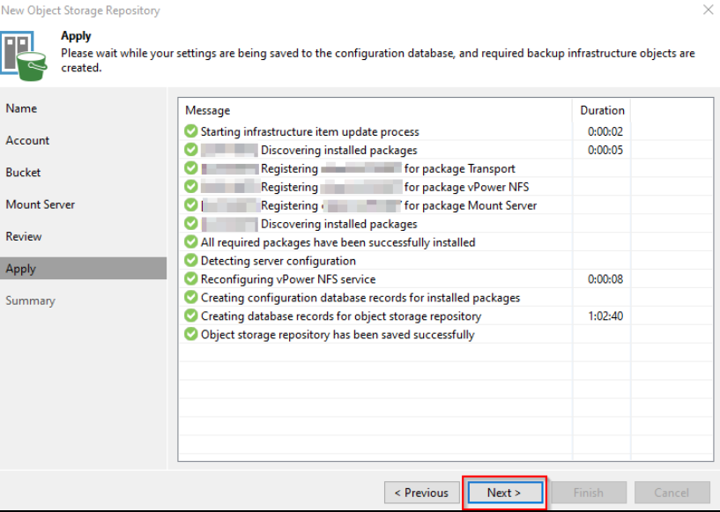Go to the Account wizard step
The image size is (720, 512).
coord(27,140)
